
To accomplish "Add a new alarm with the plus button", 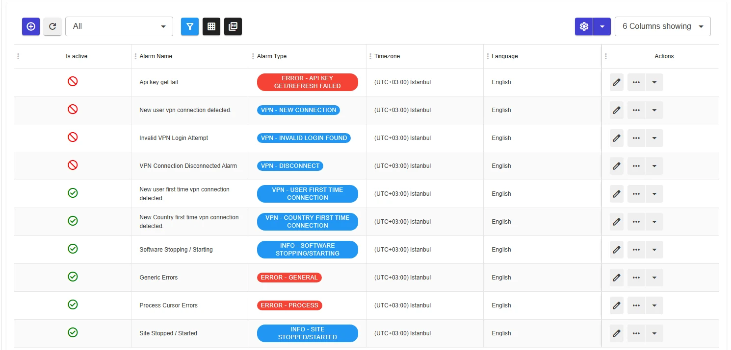I will point(30,26).
